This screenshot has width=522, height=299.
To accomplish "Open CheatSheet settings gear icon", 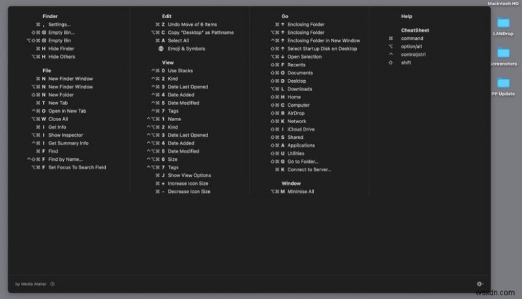I will [480, 284].
